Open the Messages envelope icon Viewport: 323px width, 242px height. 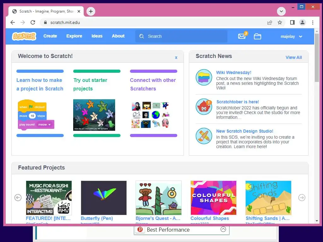coord(242,37)
